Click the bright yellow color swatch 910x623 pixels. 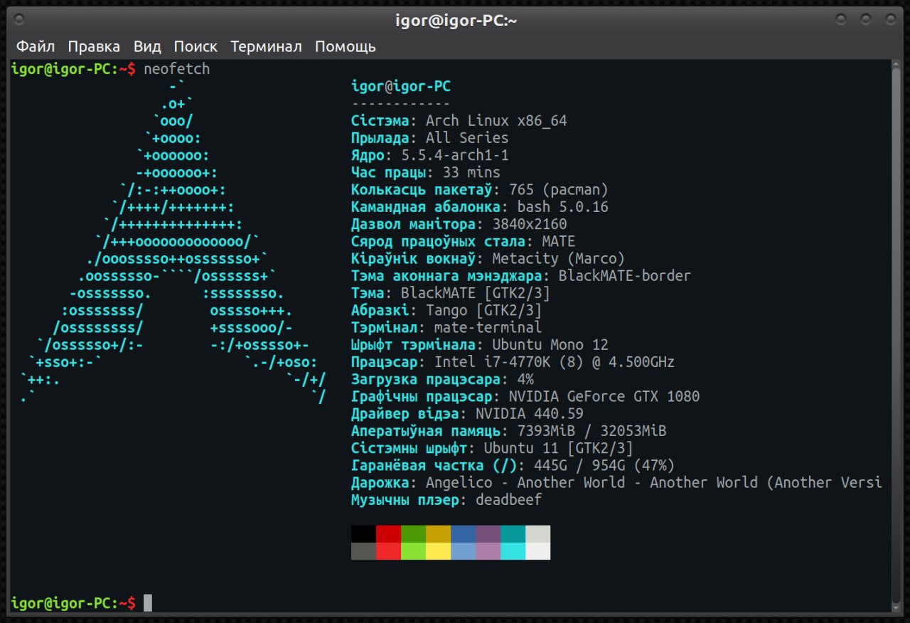click(x=438, y=551)
